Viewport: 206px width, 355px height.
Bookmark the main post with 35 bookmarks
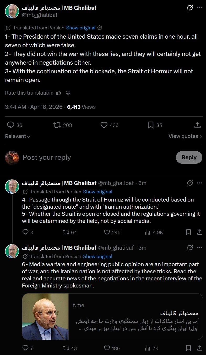tap(150, 125)
